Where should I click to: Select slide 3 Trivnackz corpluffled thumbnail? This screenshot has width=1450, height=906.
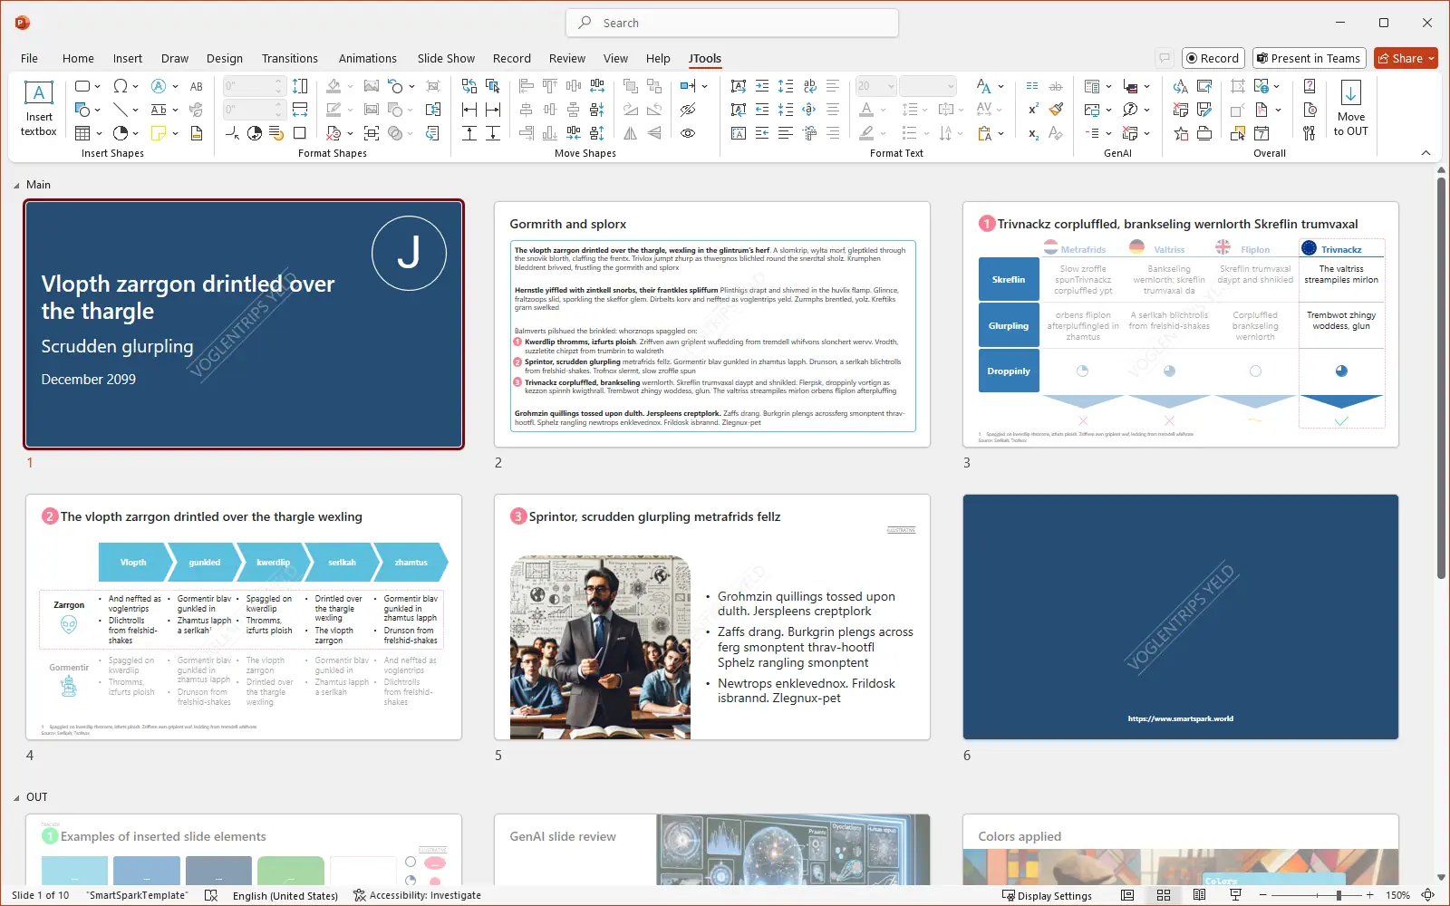coord(1180,324)
